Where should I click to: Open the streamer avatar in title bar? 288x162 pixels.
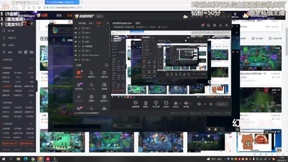pyautogui.click(x=185, y=16)
